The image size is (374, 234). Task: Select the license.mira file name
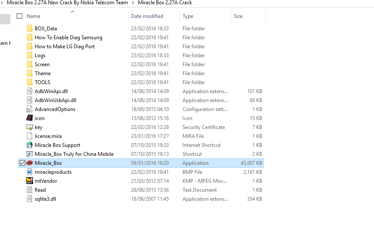(x=48, y=136)
